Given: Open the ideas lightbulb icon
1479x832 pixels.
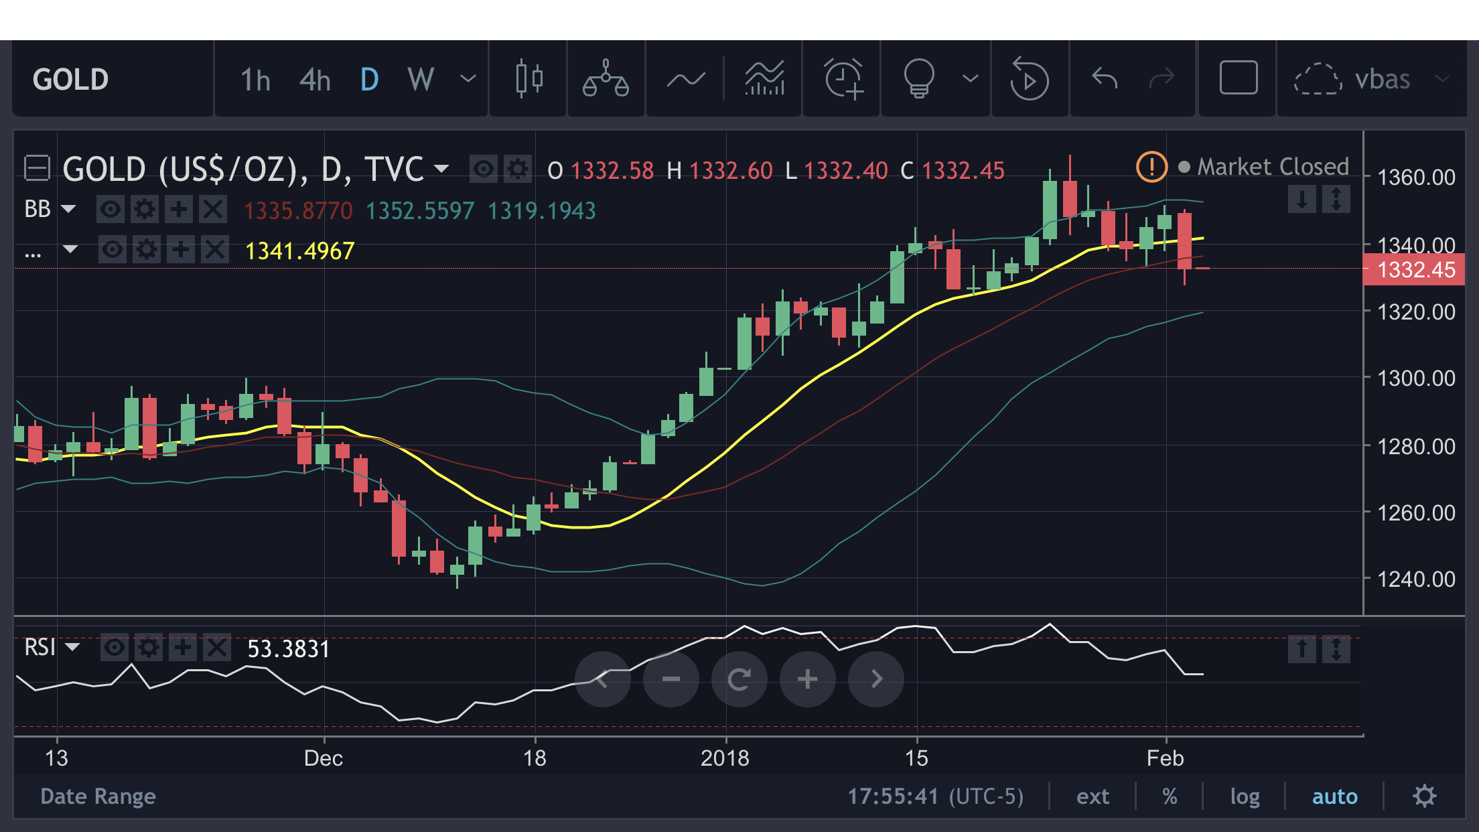Looking at the screenshot, I should tap(918, 79).
